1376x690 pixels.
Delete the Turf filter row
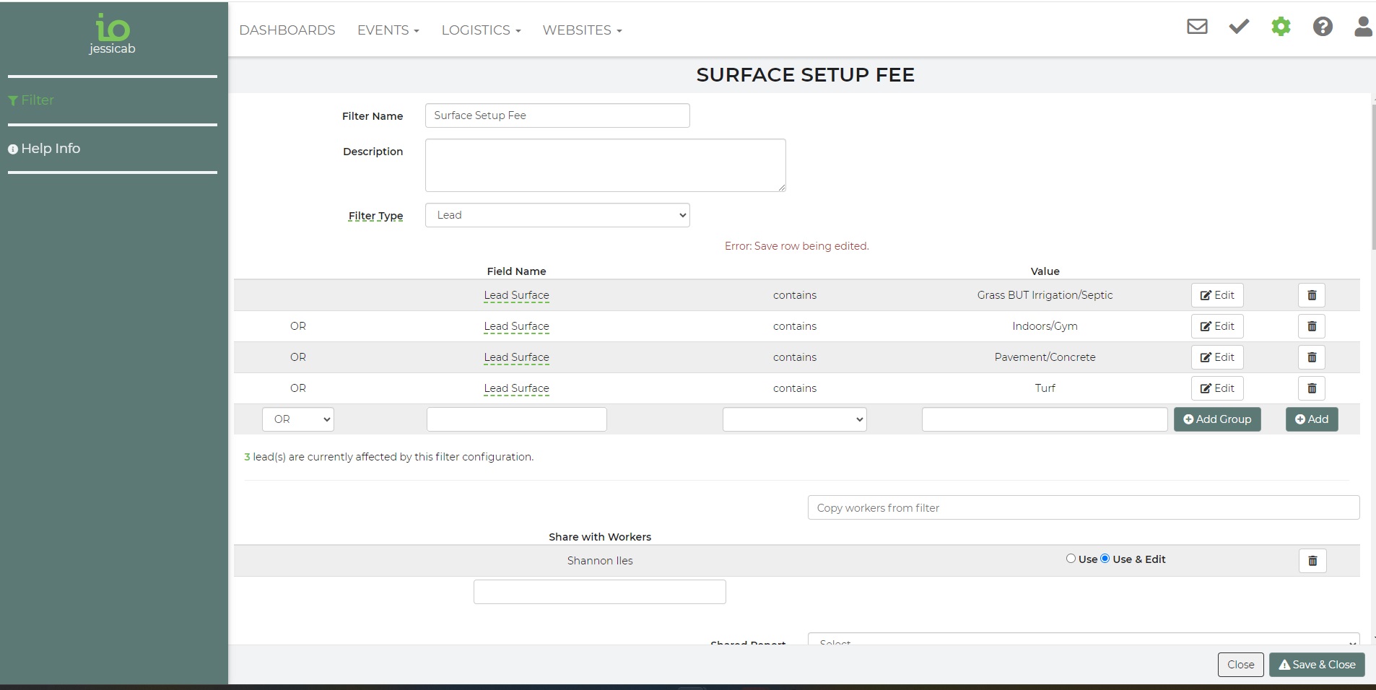click(1312, 388)
